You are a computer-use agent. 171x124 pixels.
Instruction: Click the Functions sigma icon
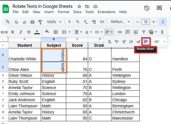point(162,32)
